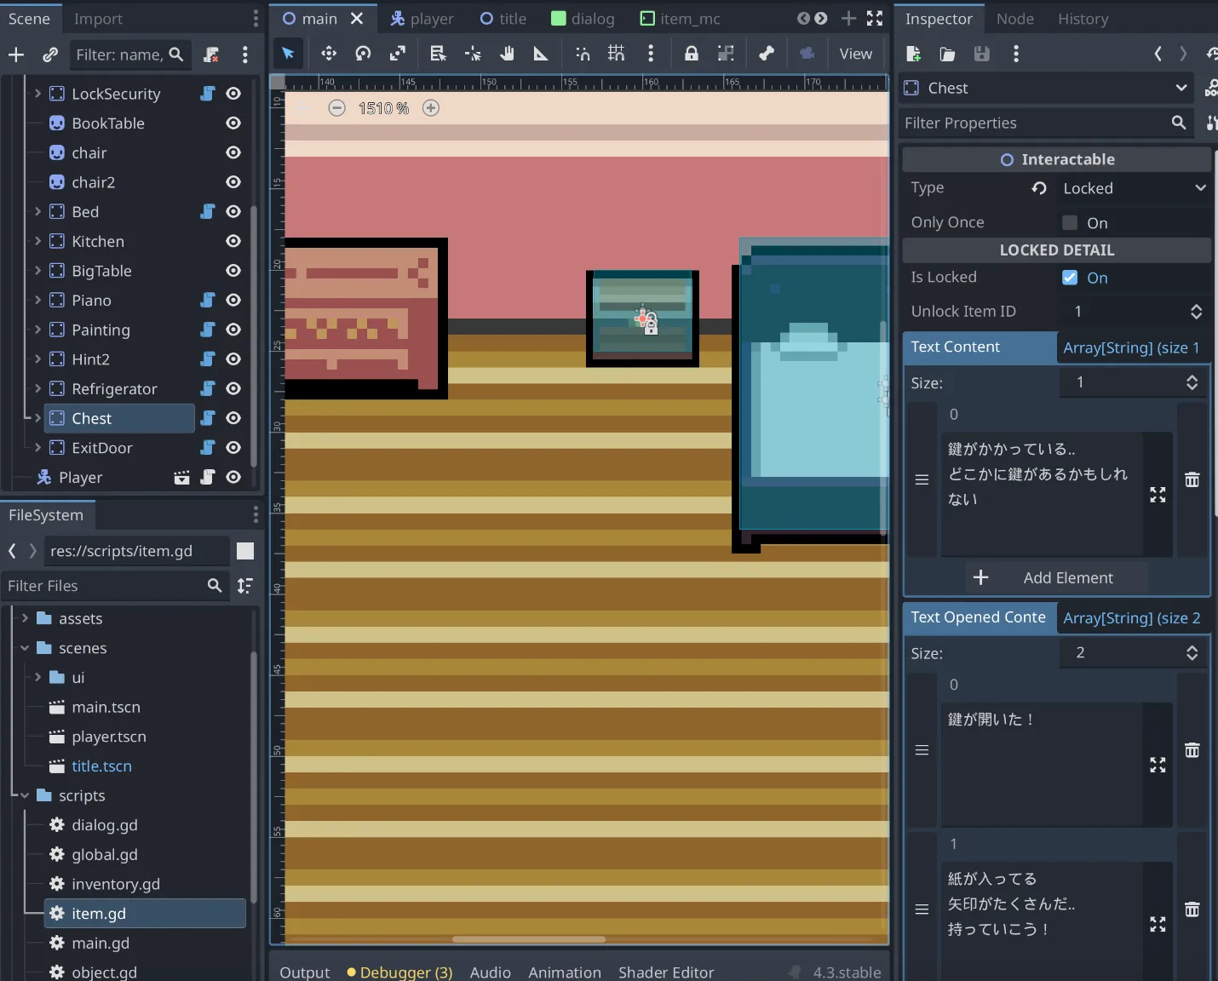Select the Ruler Mode tool
Viewport: 1218px width, 981px height.
(x=541, y=54)
